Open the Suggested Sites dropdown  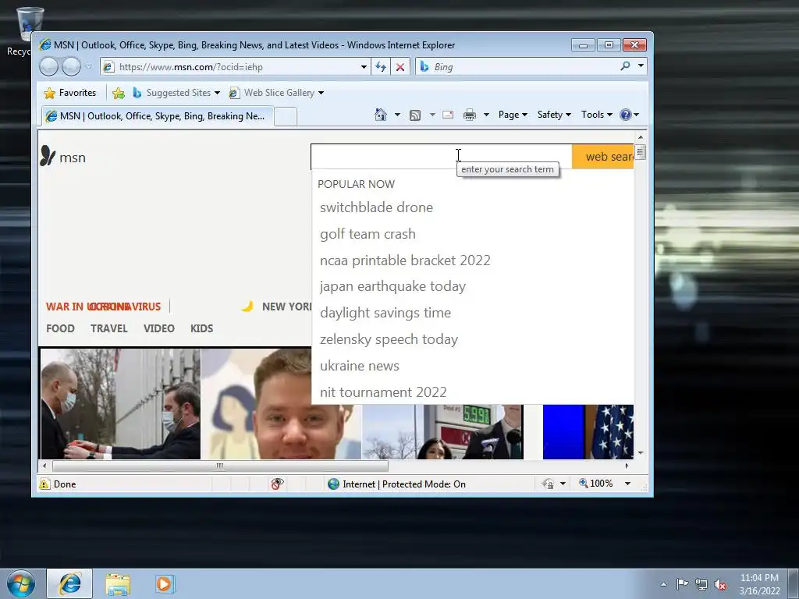pos(177,93)
